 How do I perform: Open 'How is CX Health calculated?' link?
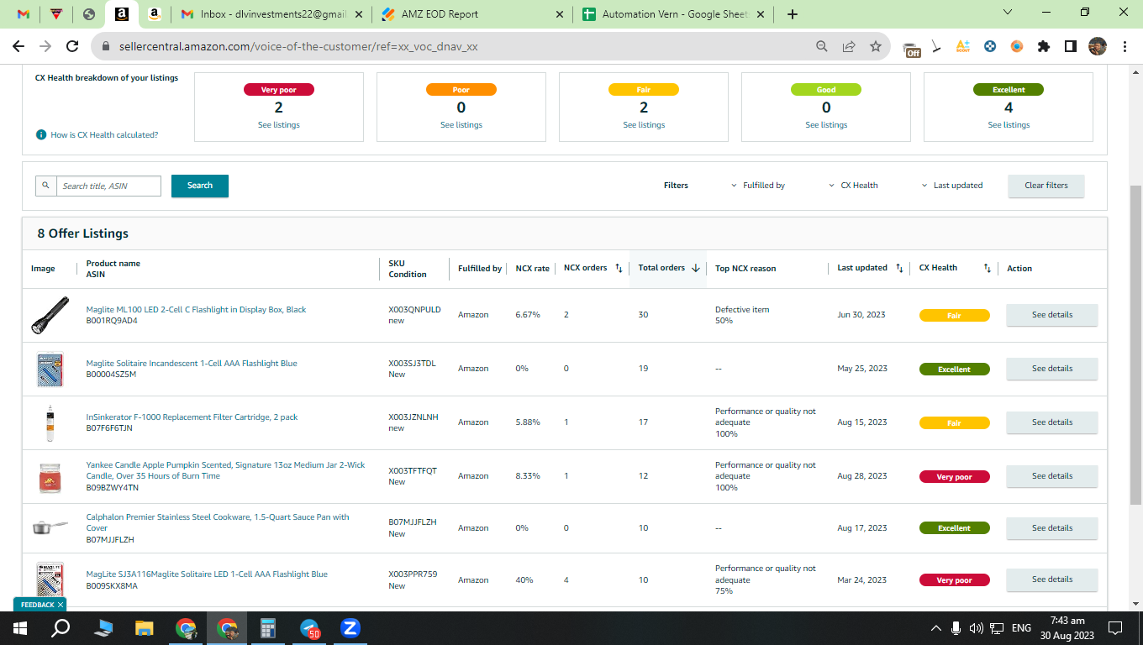click(x=104, y=134)
